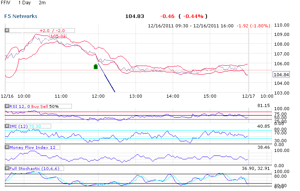Click the -0.46 price change value
Screen dimensions: 300x191
point(167,16)
